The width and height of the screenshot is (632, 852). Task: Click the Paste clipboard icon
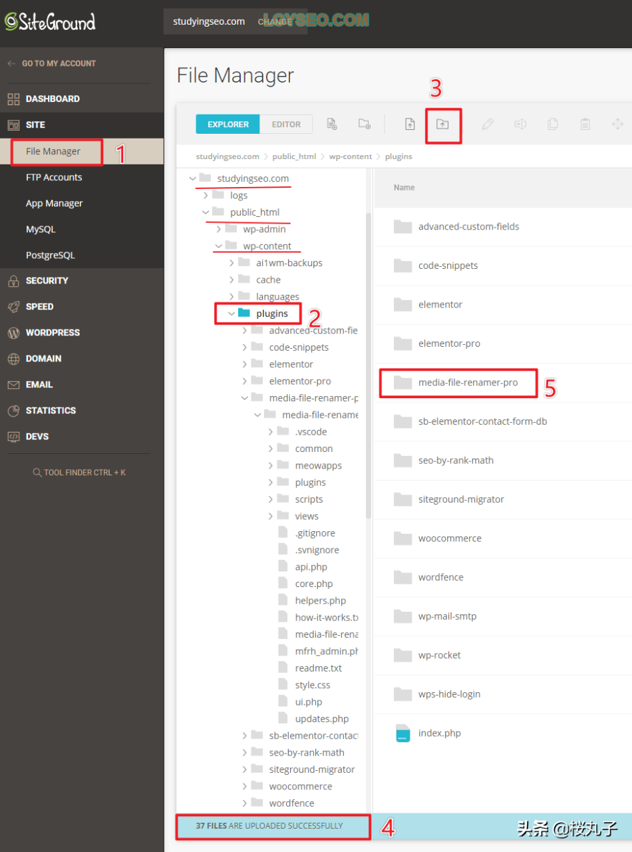[x=585, y=124]
